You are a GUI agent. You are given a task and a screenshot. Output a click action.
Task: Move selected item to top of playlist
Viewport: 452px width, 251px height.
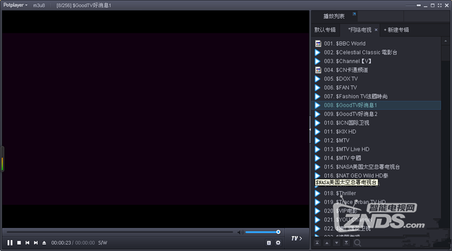[317, 243]
